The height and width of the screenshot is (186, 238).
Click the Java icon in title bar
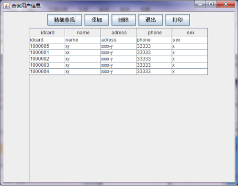[6, 6]
